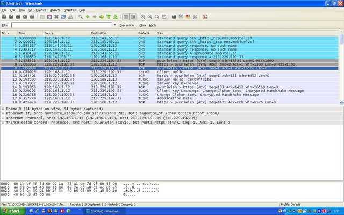Open the Statistics menu

pyautogui.click(x=70, y=10)
